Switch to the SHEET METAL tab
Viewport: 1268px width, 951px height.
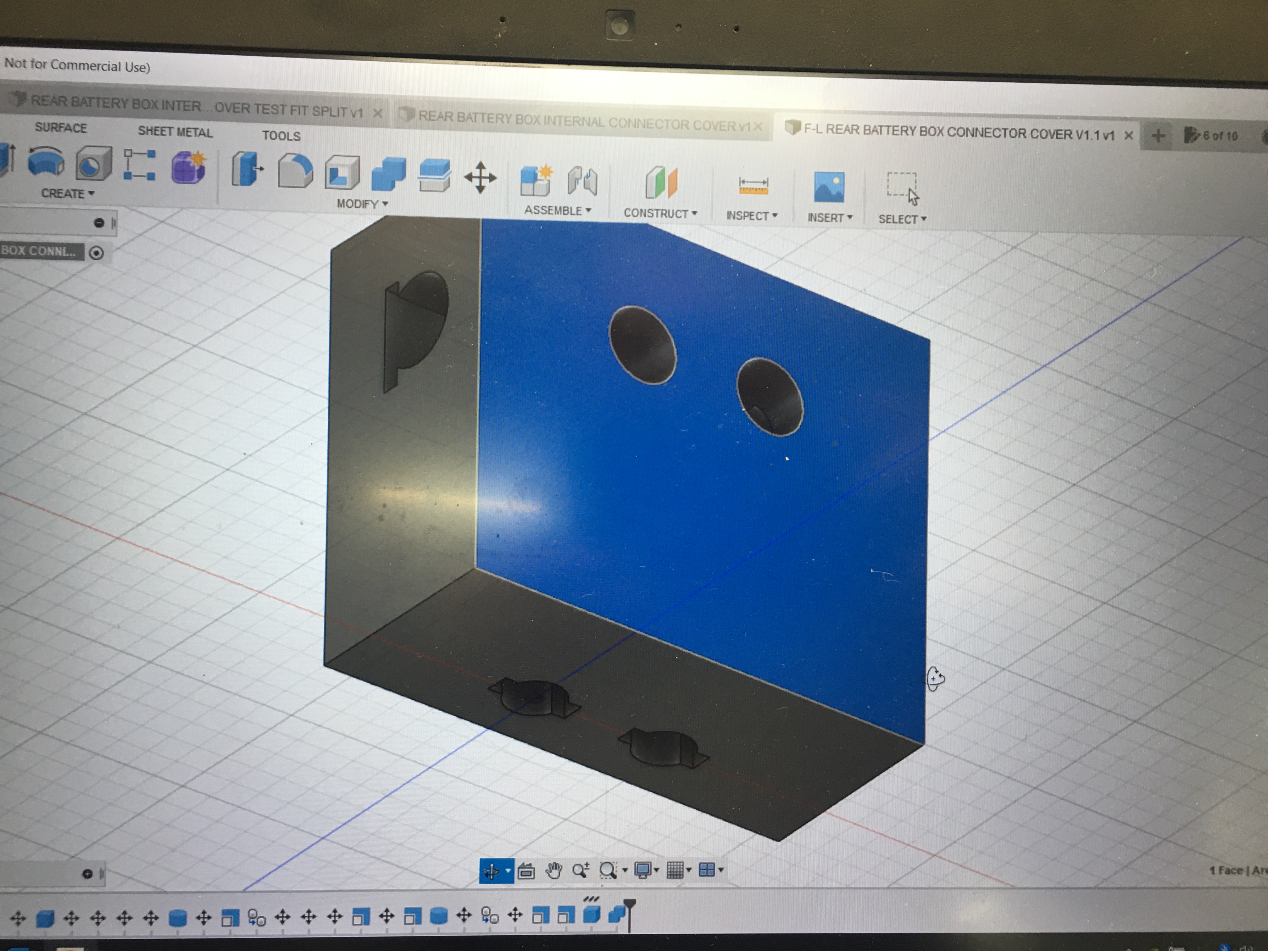coord(175,132)
